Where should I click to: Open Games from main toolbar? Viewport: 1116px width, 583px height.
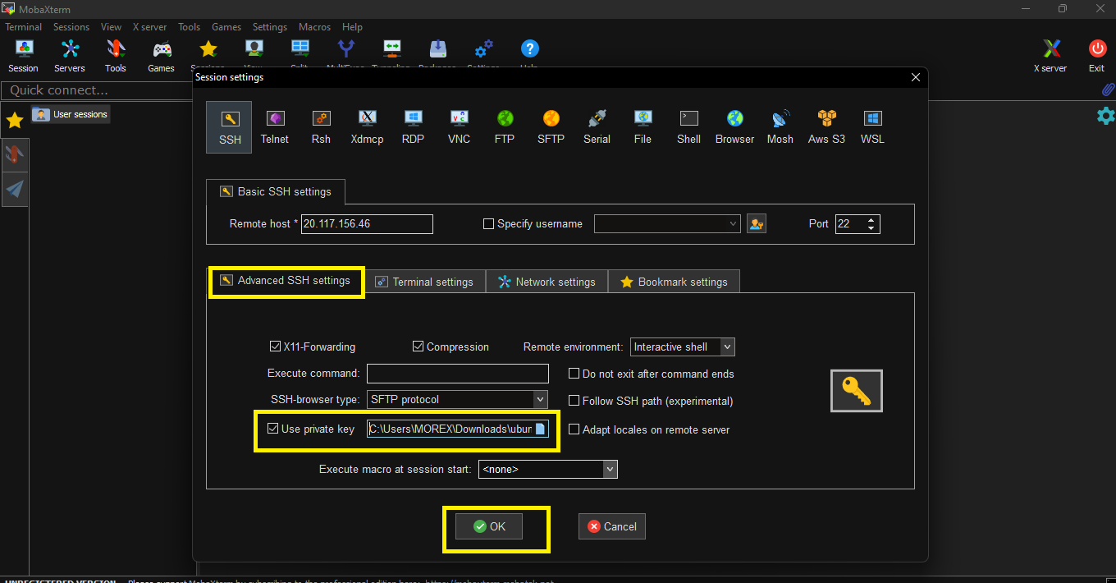click(x=161, y=56)
